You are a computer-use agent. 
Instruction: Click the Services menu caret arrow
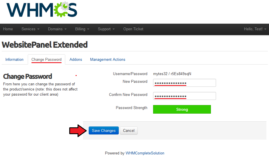coord(38,29)
